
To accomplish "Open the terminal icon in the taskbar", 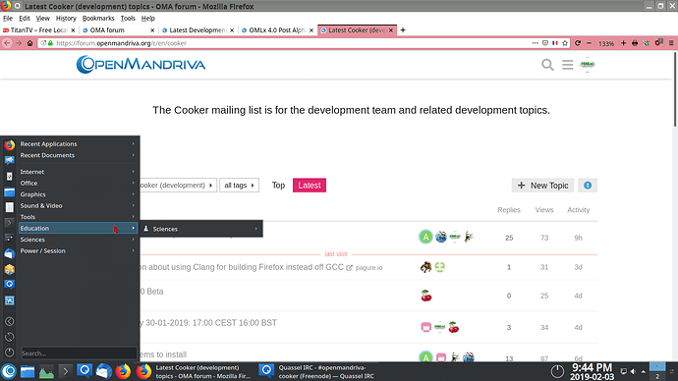I will [65, 371].
